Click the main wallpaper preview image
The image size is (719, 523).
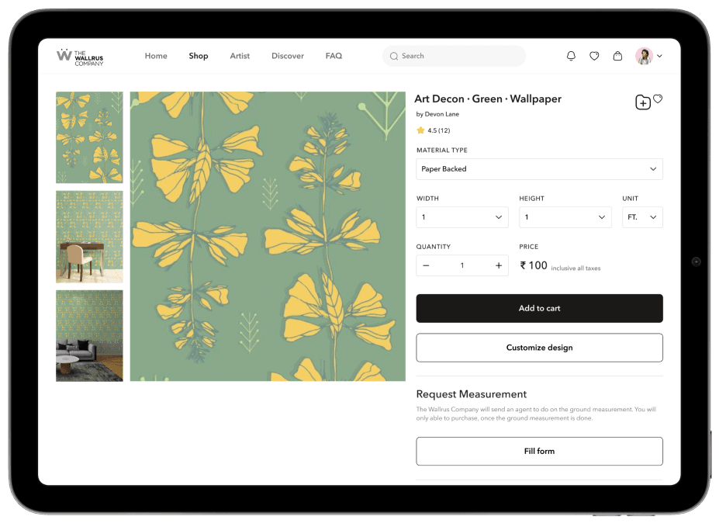pos(268,236)
